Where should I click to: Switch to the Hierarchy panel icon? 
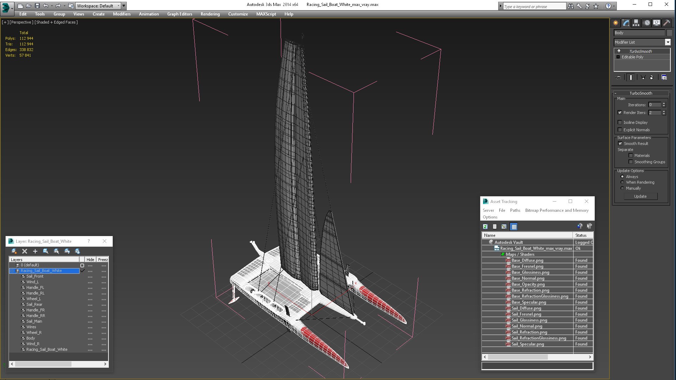point(636,23)
